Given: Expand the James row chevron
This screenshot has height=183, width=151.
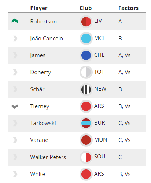Looking at the screenshot, I should (x=15, y=55).
